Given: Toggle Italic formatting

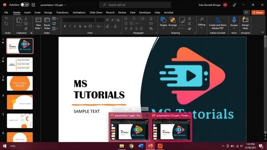Looking at the screenshot, I should (x=70, y=26).
